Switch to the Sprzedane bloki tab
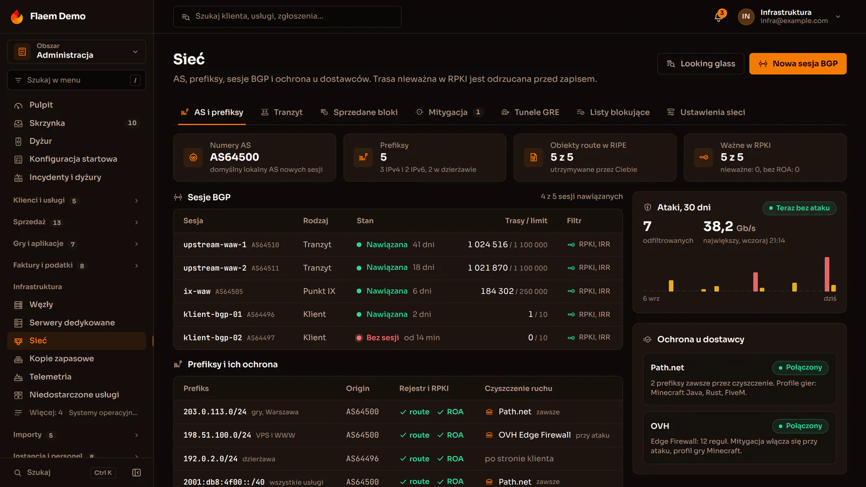The image size is (866, 487). 359,113
